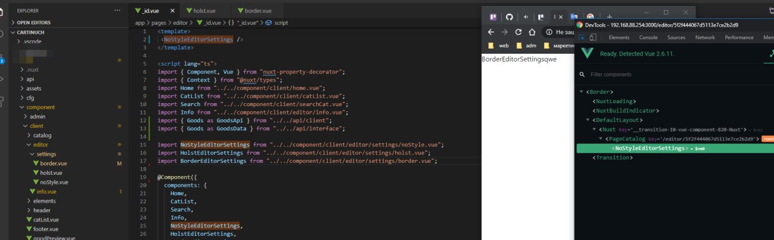This screenshot has width=774, height=240.
Task: Click 'app' in editor breadcrumb
Action: point(140,22)
